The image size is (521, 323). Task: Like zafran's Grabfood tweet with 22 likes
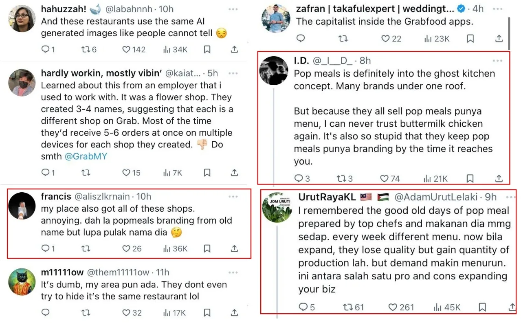(x=385, y=39)
